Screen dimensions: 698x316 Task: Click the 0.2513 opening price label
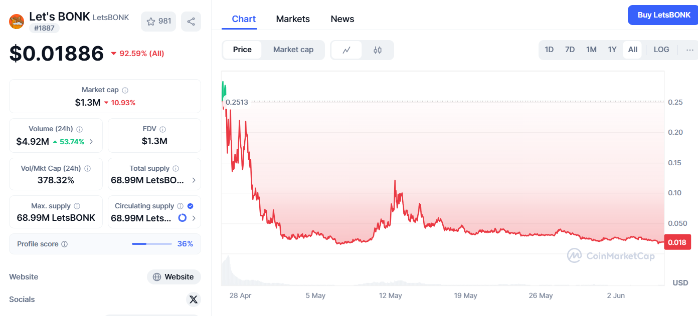(x=237, y=102)
